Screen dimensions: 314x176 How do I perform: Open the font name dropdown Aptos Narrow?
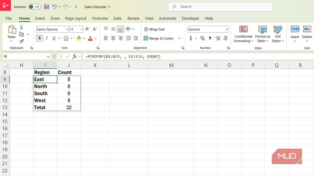(67, 29)
